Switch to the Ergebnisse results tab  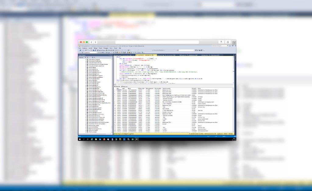pyautogui.click(x=117, y=87)
